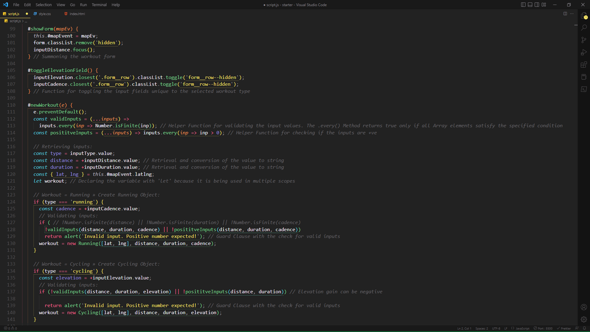Click the Prettier status bar button
This screenshot has height=332, width=590.
563,328
